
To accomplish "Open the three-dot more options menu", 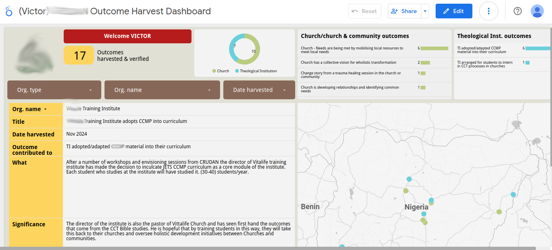I will tap(488, 11).
